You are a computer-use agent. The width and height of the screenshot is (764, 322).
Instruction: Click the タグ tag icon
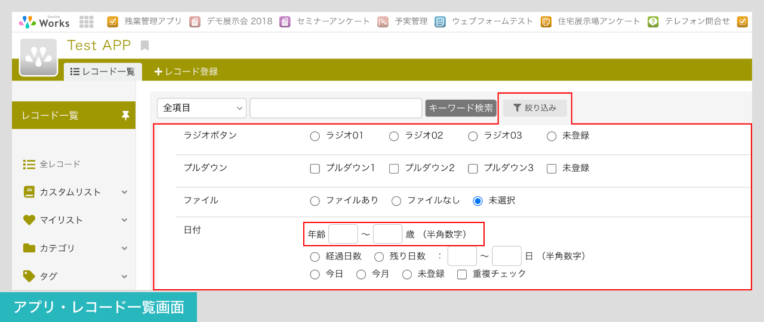tap(29, 276)
